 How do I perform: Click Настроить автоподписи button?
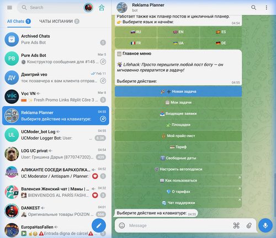pos(178,170)
